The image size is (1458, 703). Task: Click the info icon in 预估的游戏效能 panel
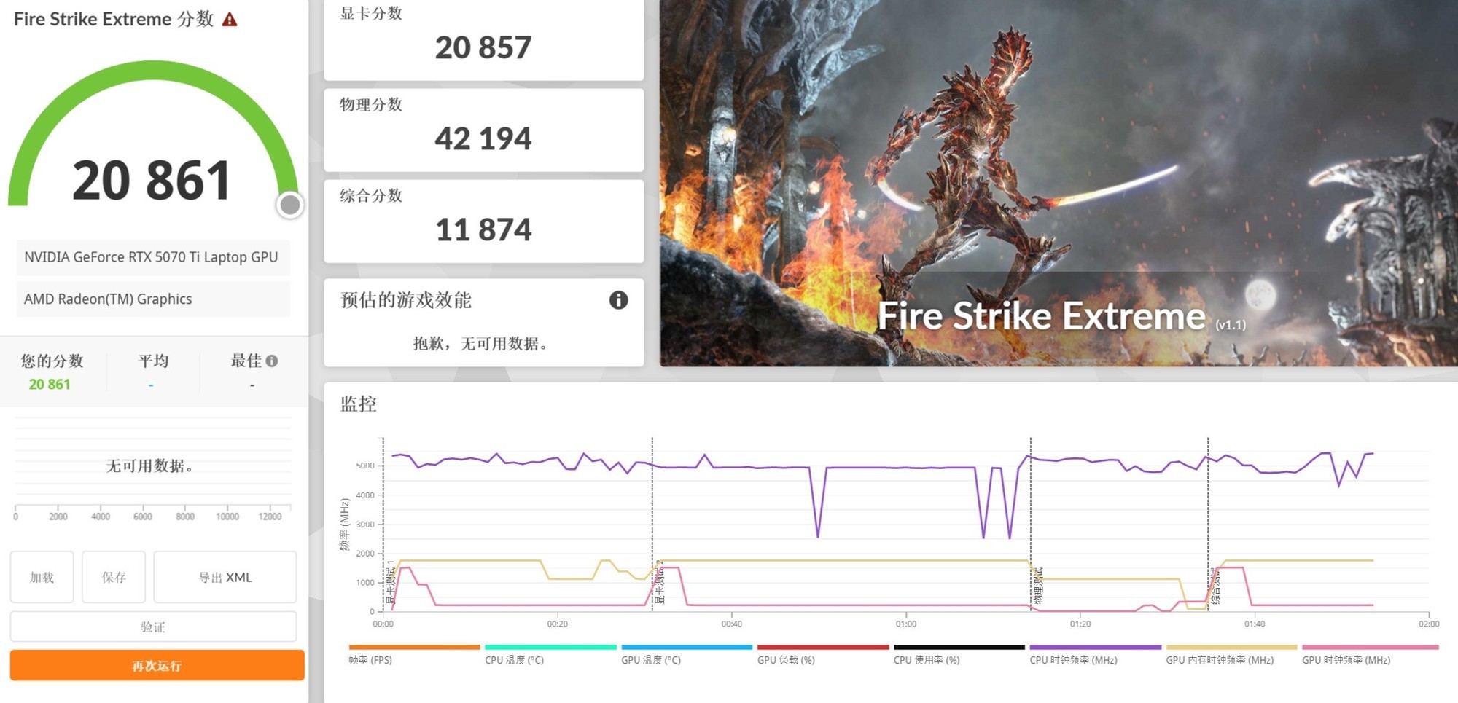click(618, 300)
